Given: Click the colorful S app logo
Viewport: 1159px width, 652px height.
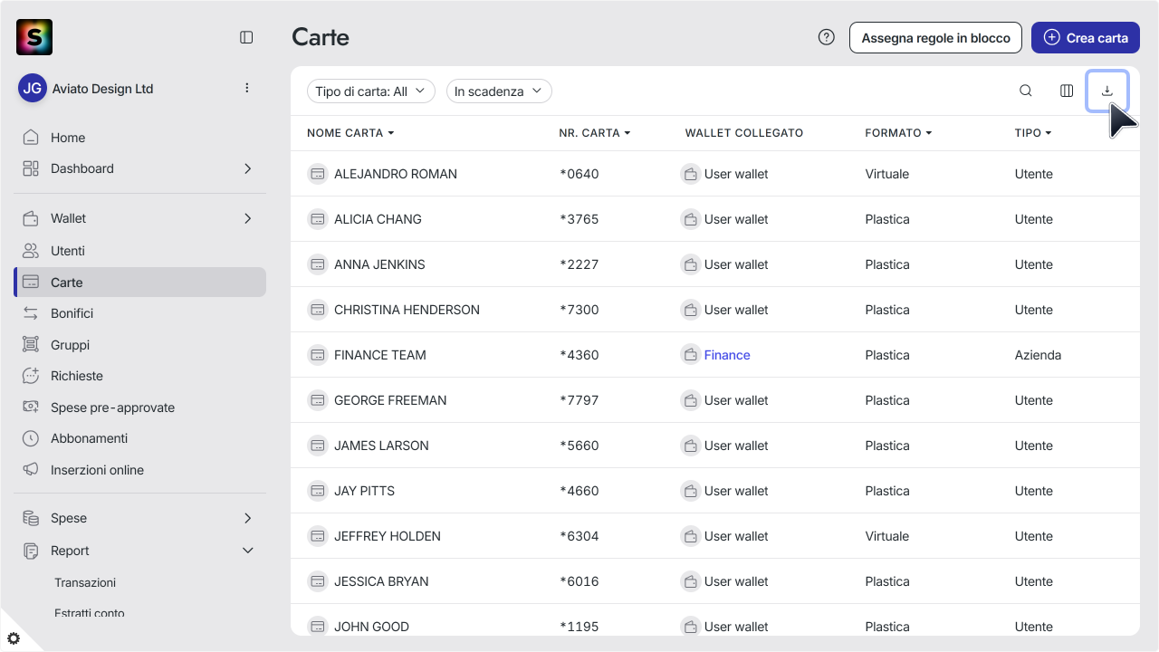Looking at the screenshot, I should tap(34, 37).
